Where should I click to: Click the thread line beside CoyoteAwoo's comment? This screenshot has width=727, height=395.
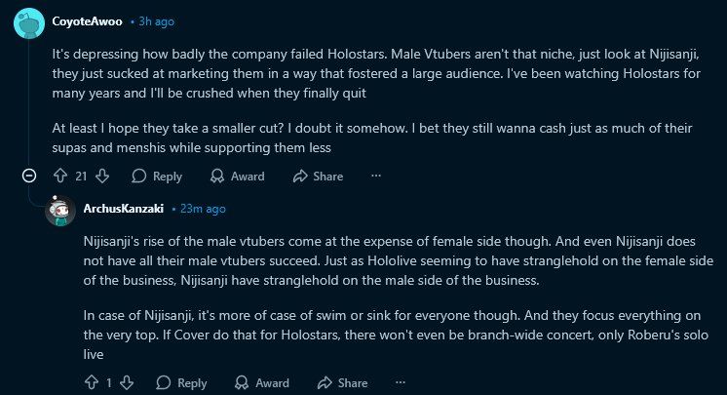28,103
